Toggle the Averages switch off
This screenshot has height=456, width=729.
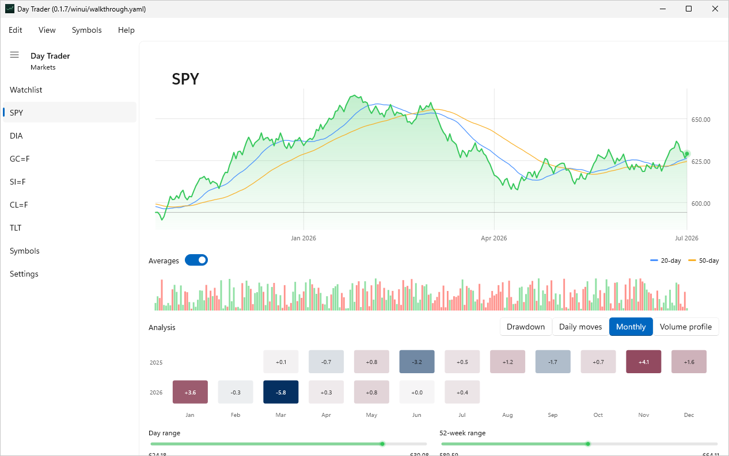196,260
